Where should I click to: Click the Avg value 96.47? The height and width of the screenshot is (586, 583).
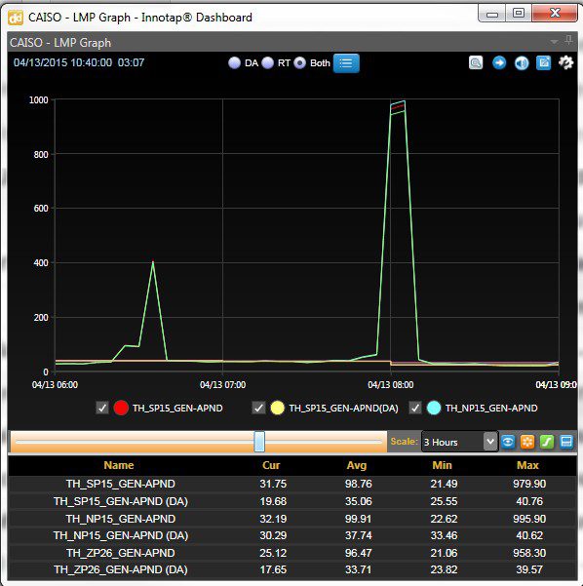359,553
